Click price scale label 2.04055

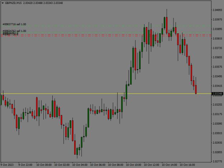point(218,10)
